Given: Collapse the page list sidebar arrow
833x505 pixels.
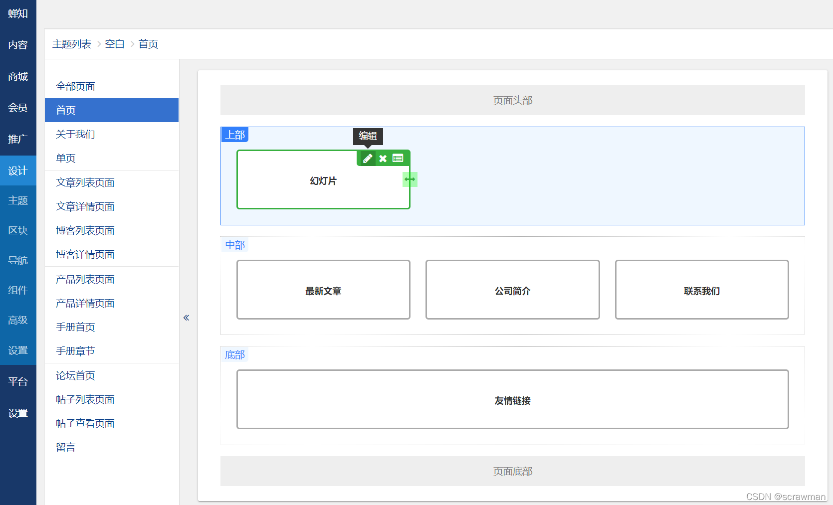Looking at the screenshot, I should (x=186, y=318).
